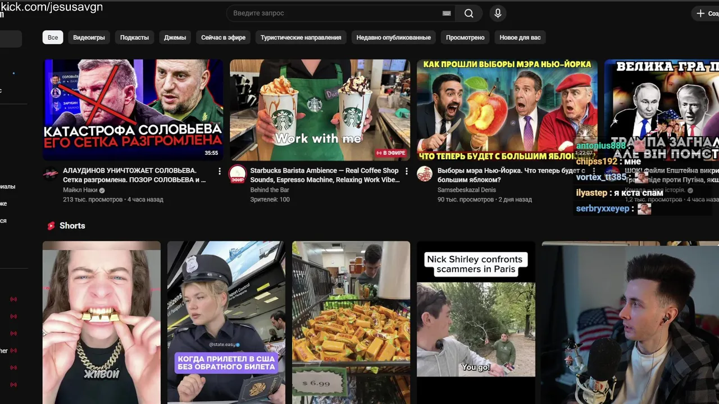719x404 pixels.
Task: Open the Create plus button
Action: (707, 13)
